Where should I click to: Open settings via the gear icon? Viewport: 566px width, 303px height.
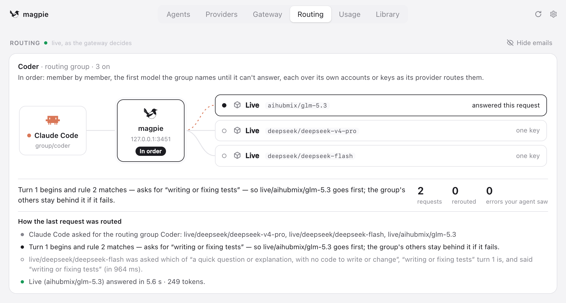point(553,14)
